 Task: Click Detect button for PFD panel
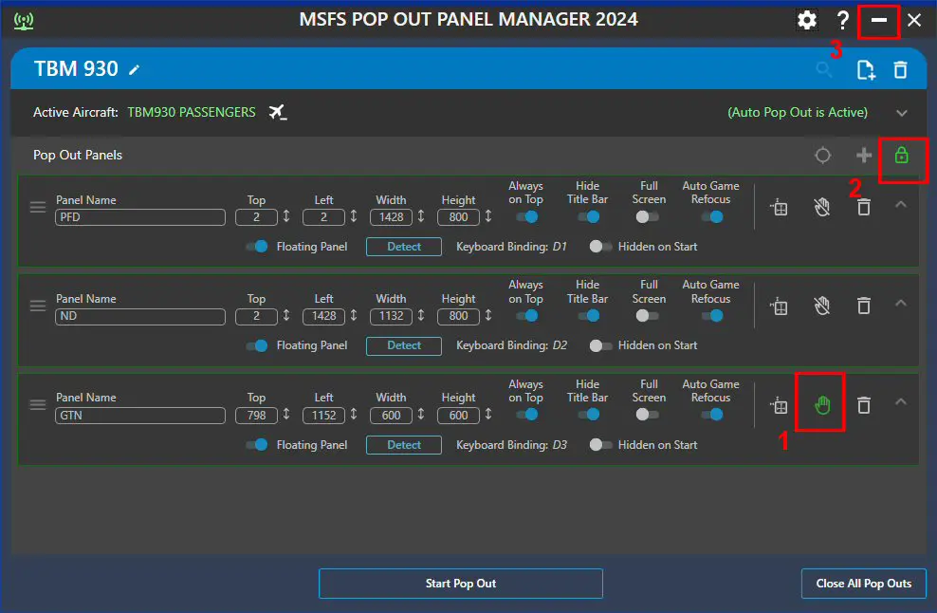coord(404,247)
